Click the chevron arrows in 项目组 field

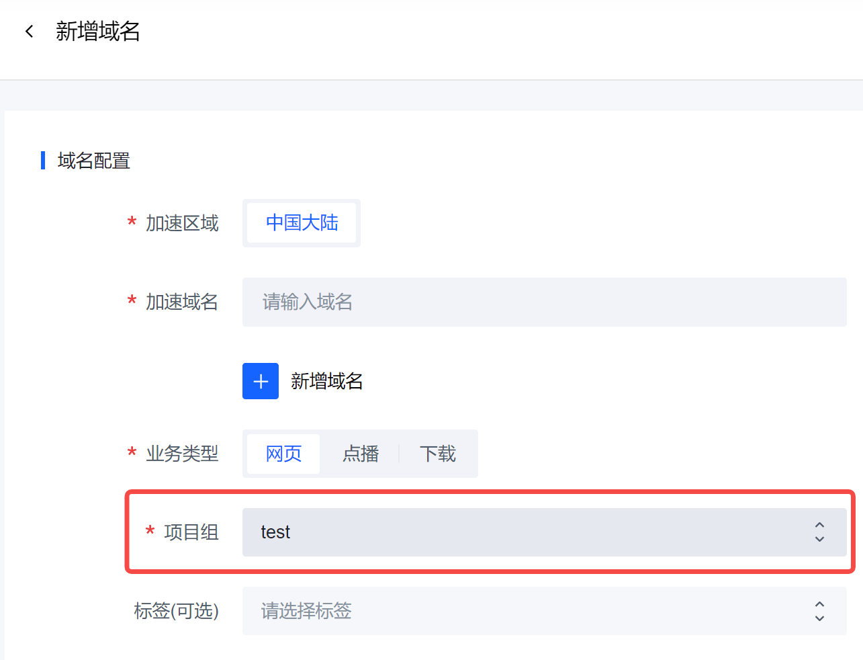coord(819,532)
